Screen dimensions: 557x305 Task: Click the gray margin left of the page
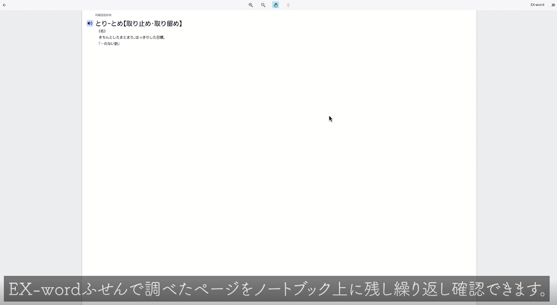(41, 143)
